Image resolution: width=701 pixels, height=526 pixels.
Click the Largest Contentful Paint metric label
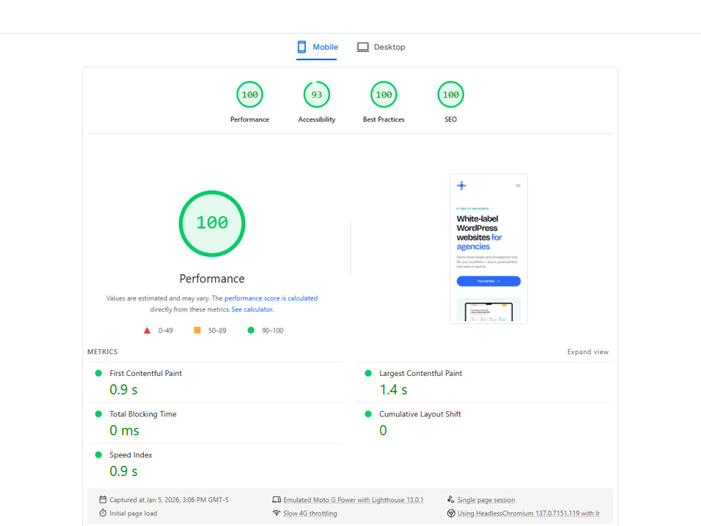[421, 373]
